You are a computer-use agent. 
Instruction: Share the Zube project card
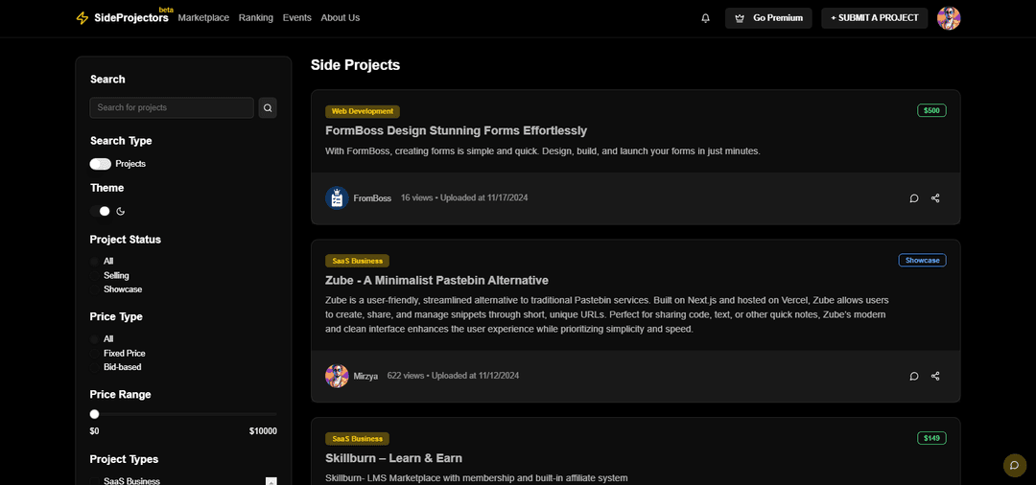(935, 377)
